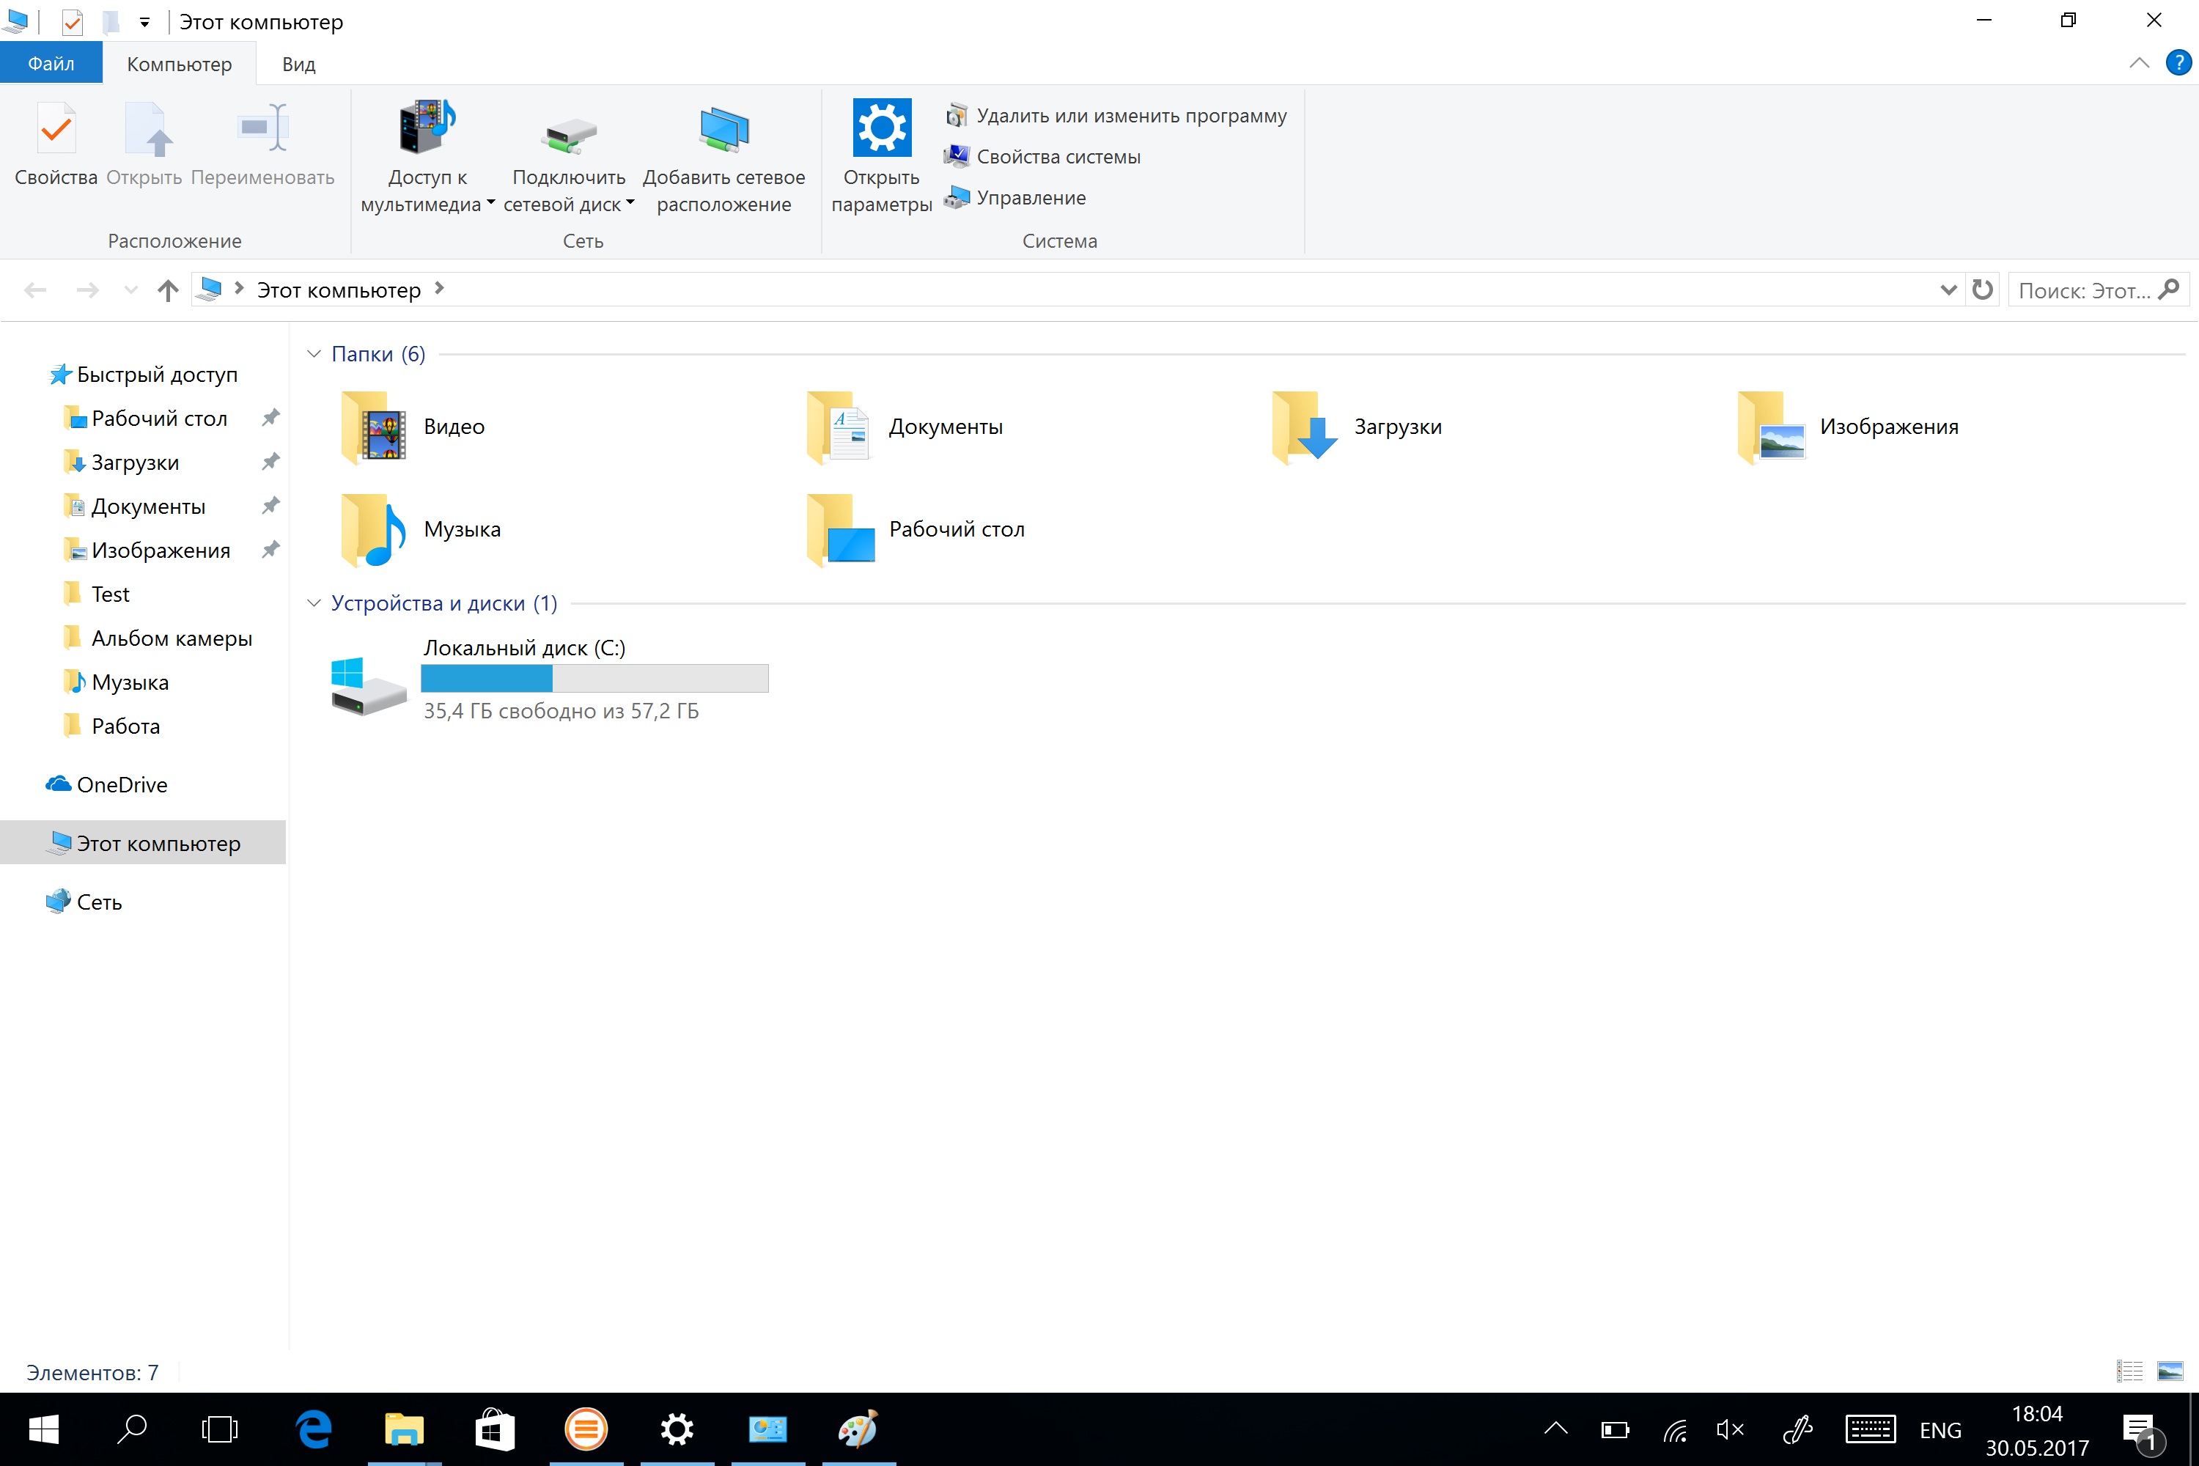The height and width of the screenshot is (1466, 2199).
Task: Click the muted volume tray icon
Action: [1731, 1429]
